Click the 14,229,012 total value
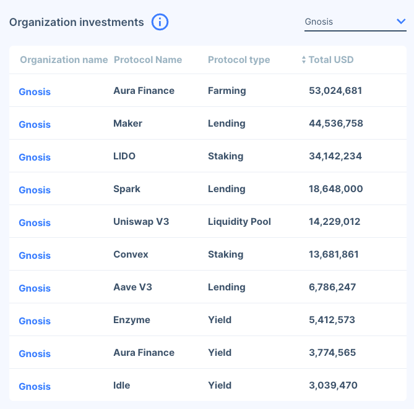Screen dimensions: 414x409 point(335,222)
